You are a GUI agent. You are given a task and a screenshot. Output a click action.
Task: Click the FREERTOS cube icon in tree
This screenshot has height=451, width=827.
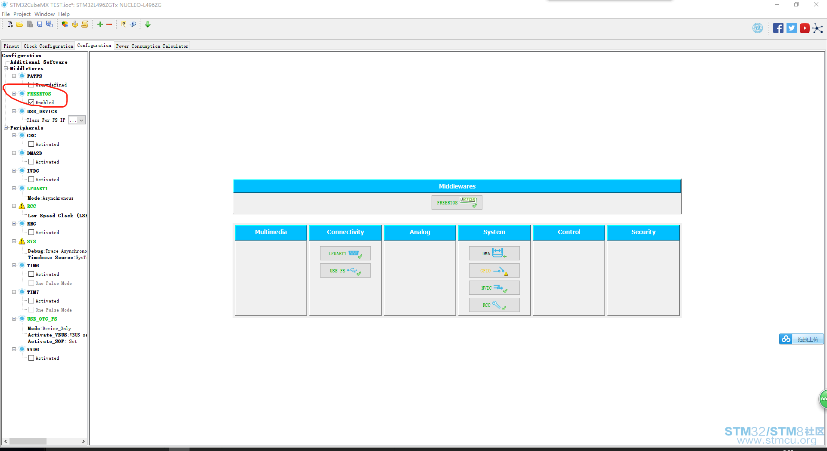(22, 93)
